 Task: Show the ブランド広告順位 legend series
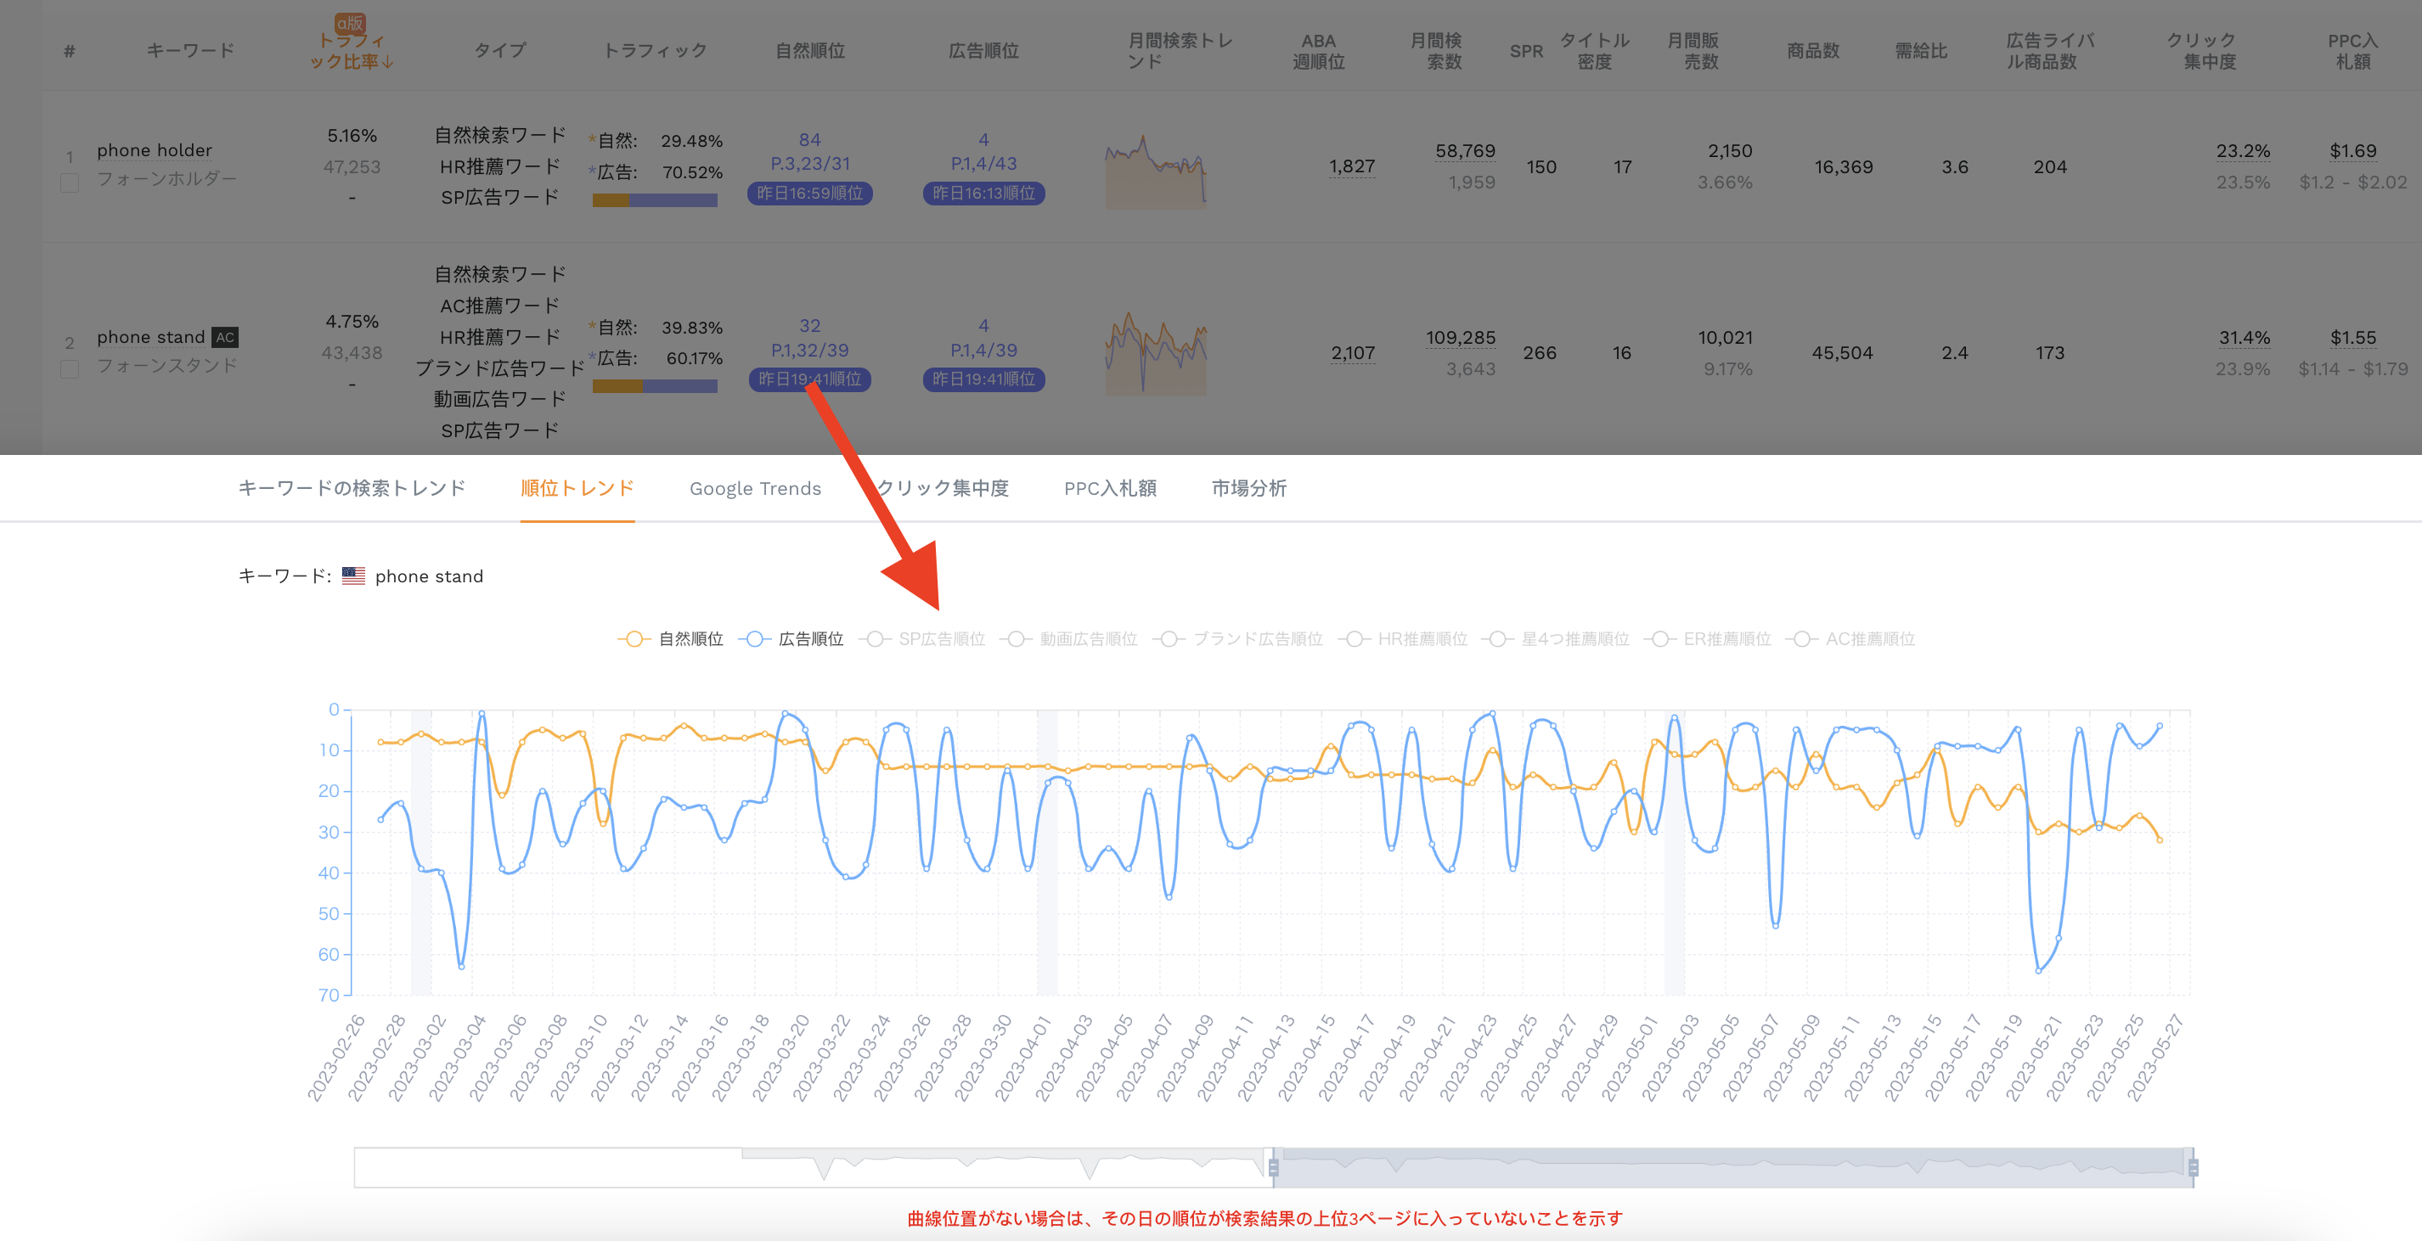coord(1237,639)
